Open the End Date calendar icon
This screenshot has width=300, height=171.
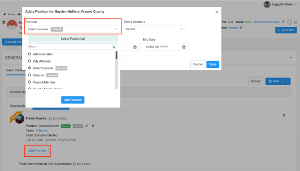(x=184, y=47)
